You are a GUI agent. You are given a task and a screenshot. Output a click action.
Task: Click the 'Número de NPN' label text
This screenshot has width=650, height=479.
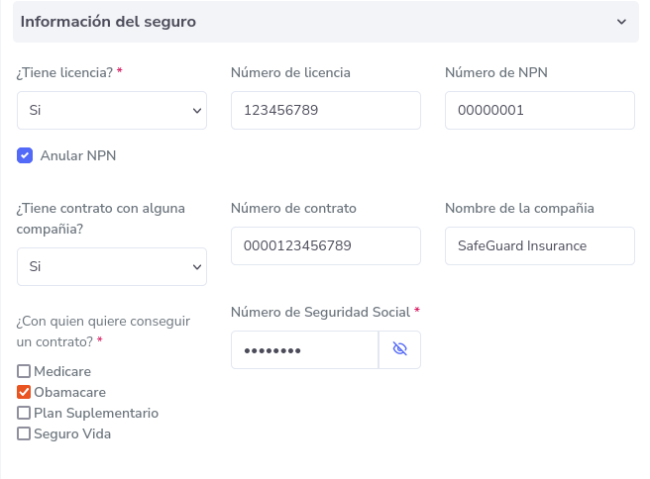coord(496,72)
